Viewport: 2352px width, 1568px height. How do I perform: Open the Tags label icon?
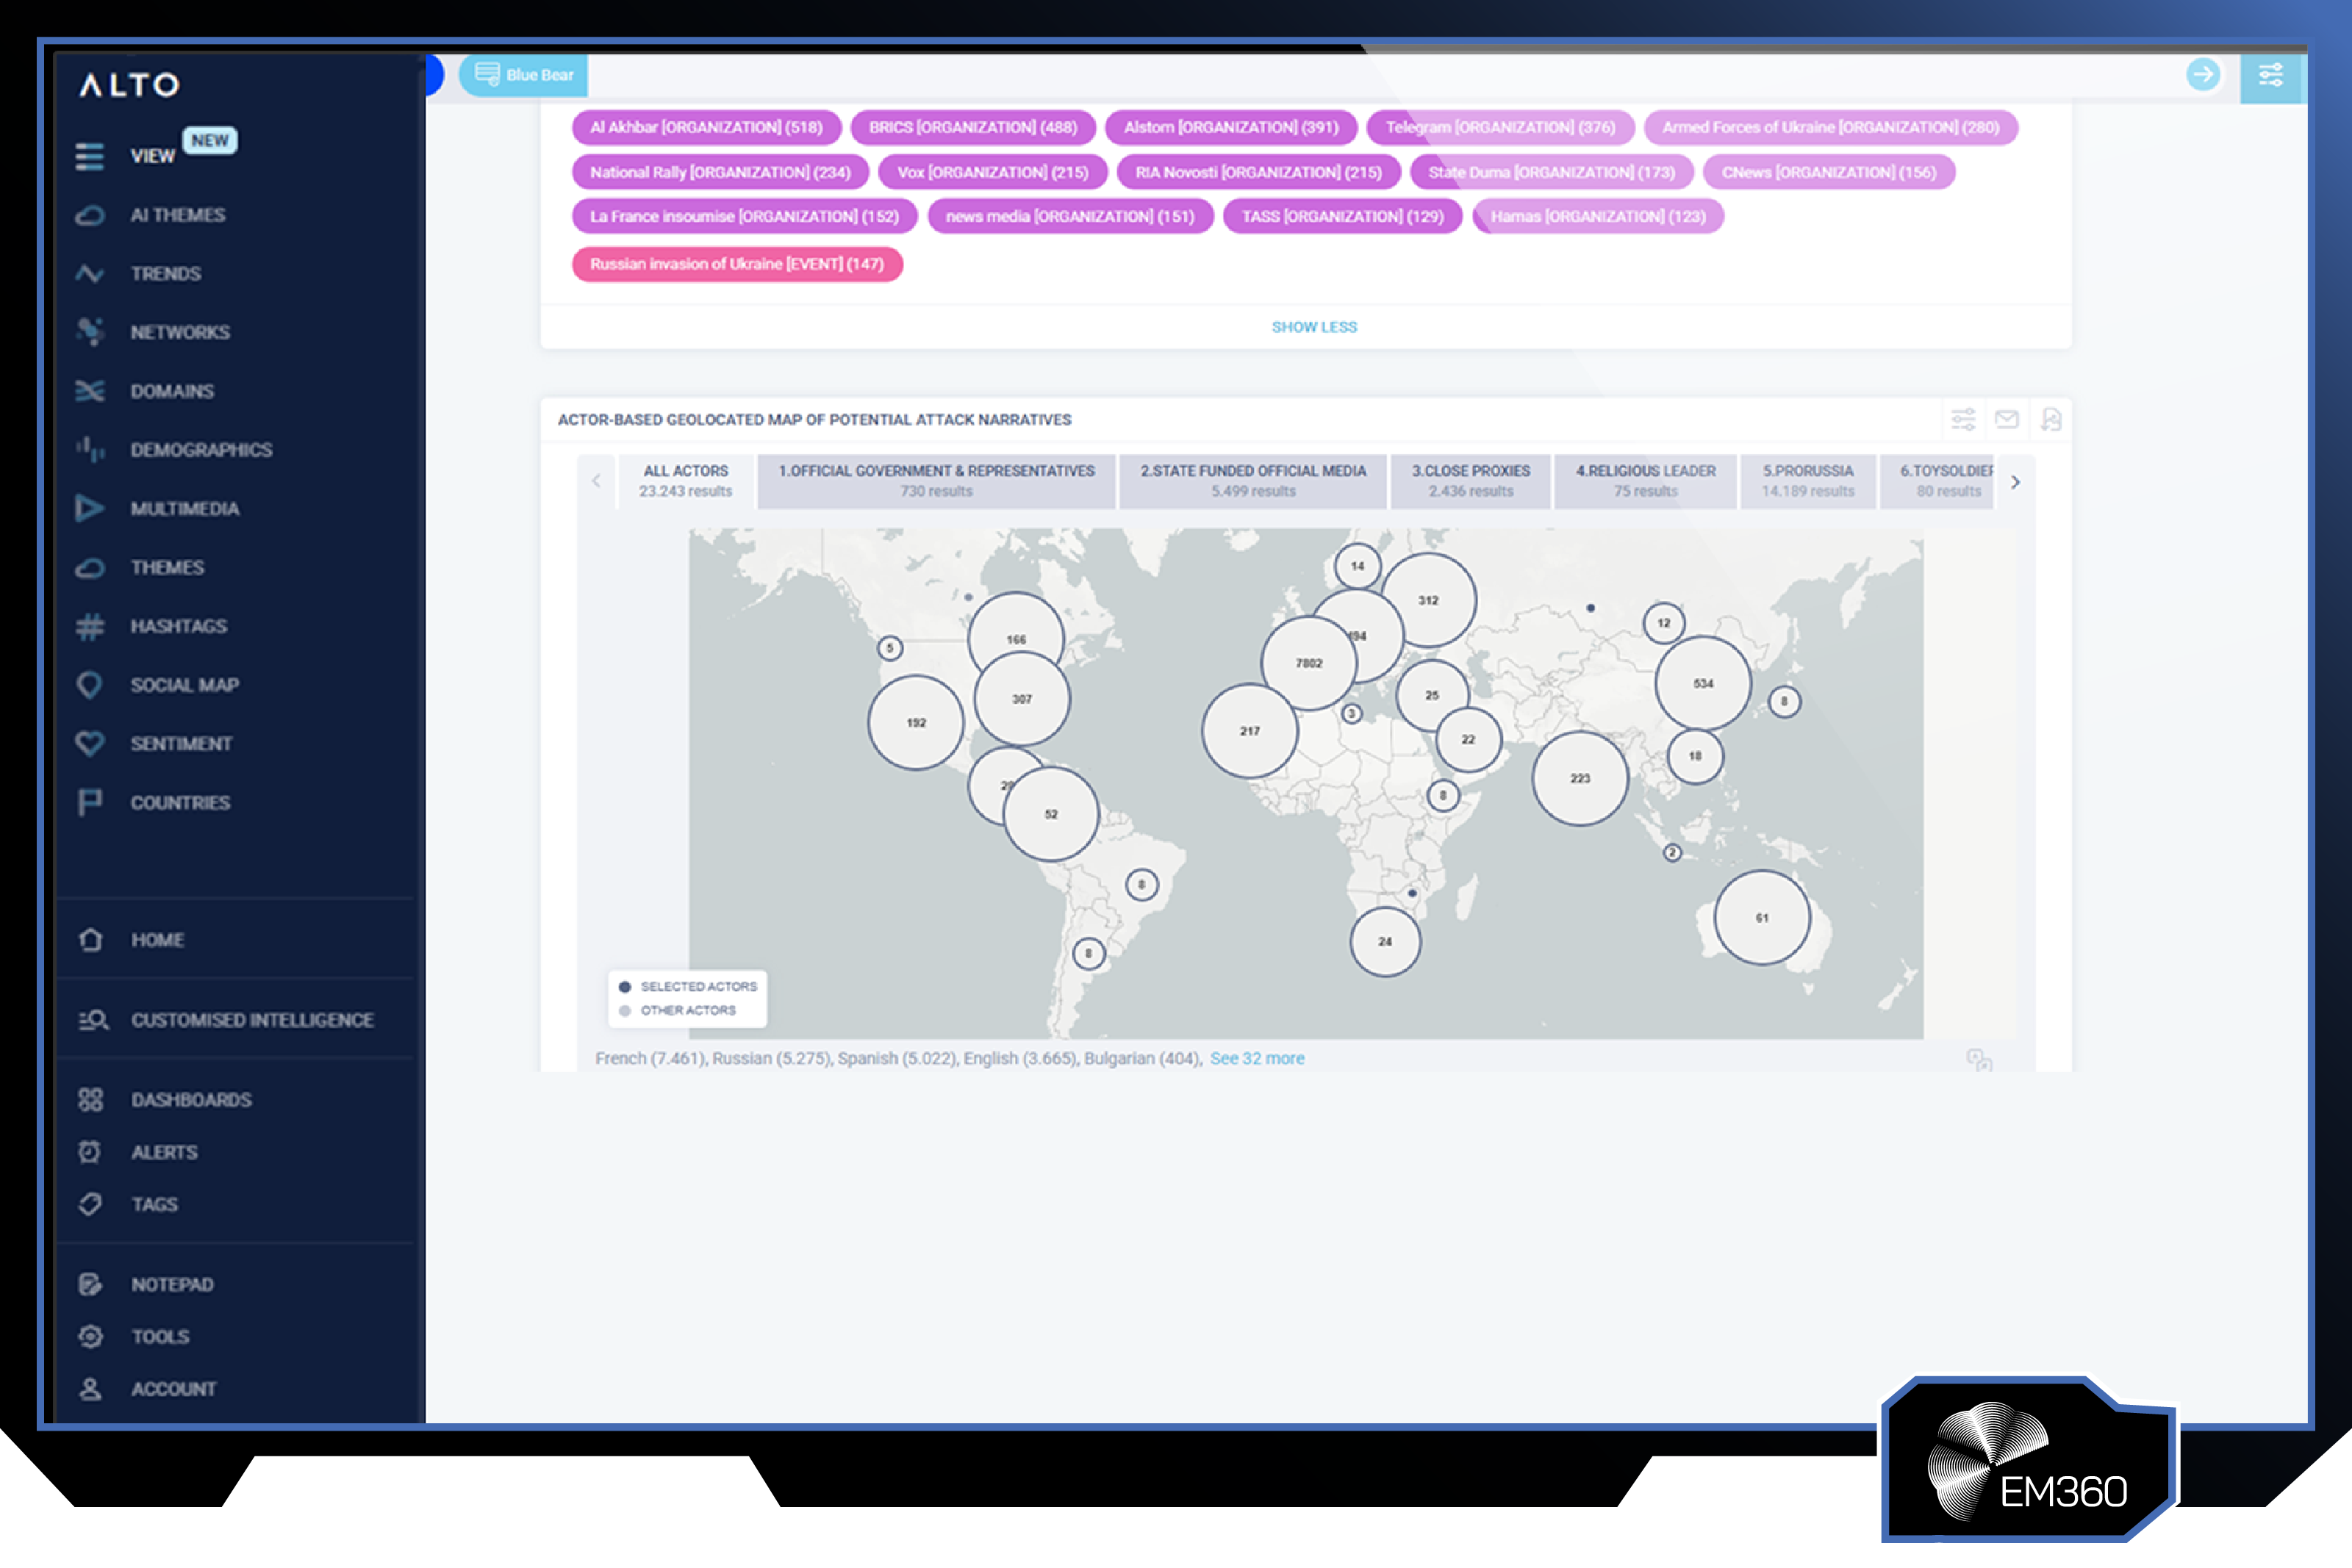click(x=90, y=1204)
